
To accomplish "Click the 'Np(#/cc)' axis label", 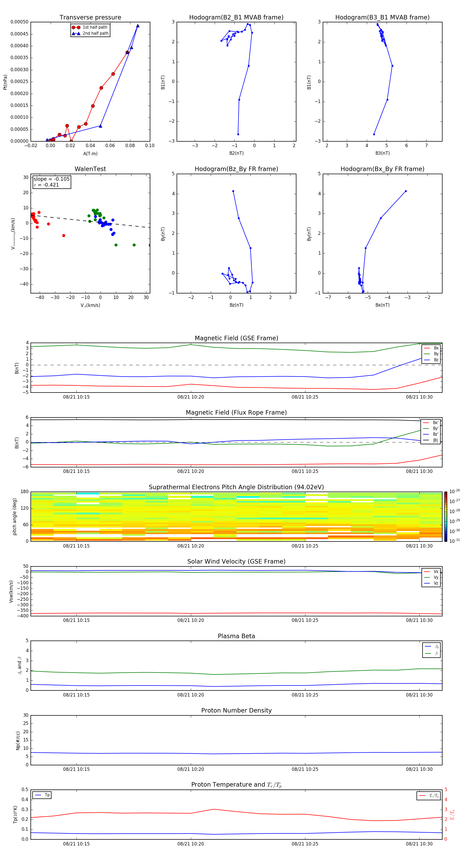I will (x=18, y=740).
